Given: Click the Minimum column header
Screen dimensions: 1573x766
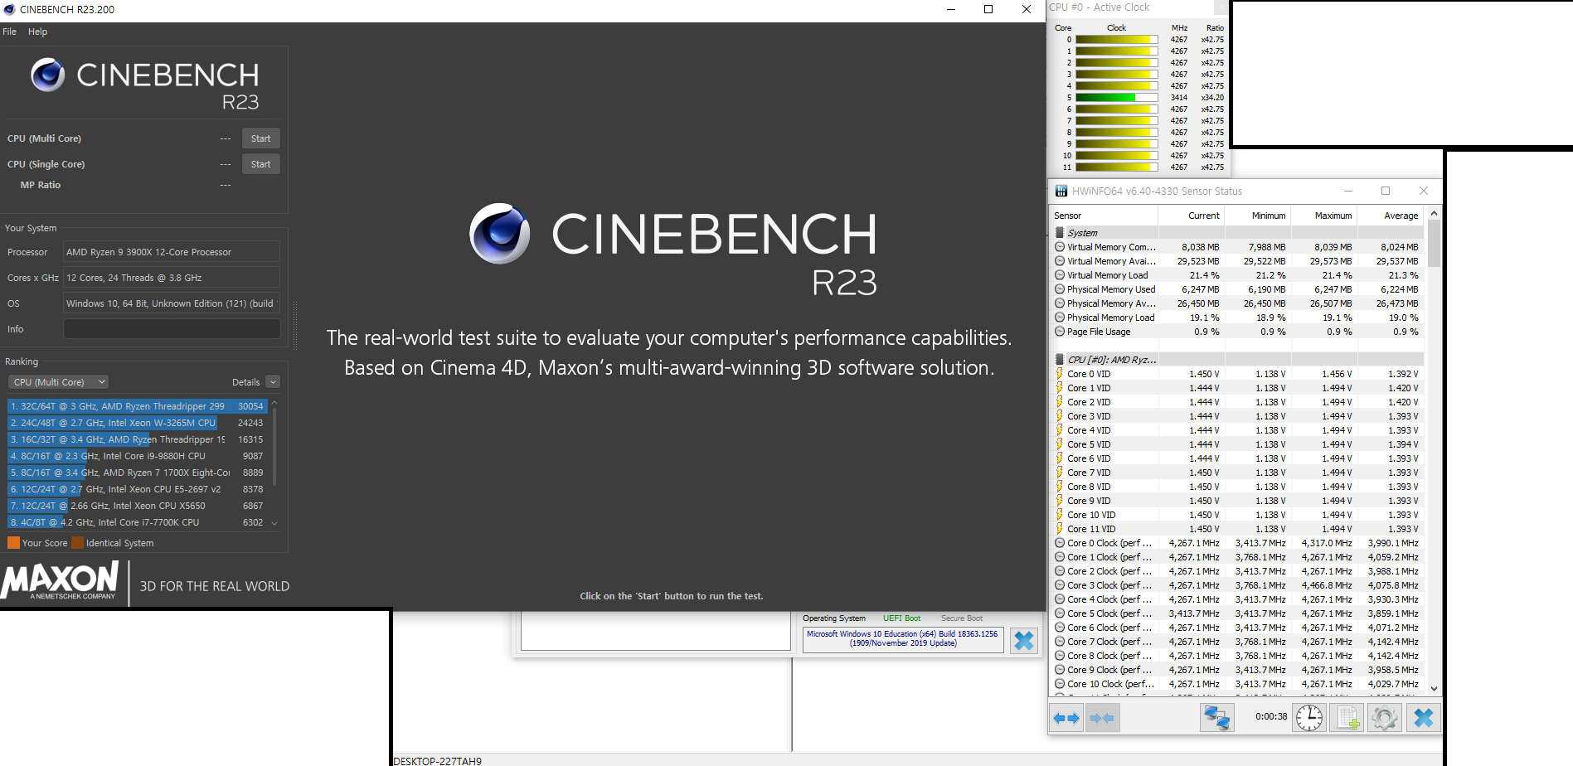Looking at the screenshot, I should [1257, 216].
